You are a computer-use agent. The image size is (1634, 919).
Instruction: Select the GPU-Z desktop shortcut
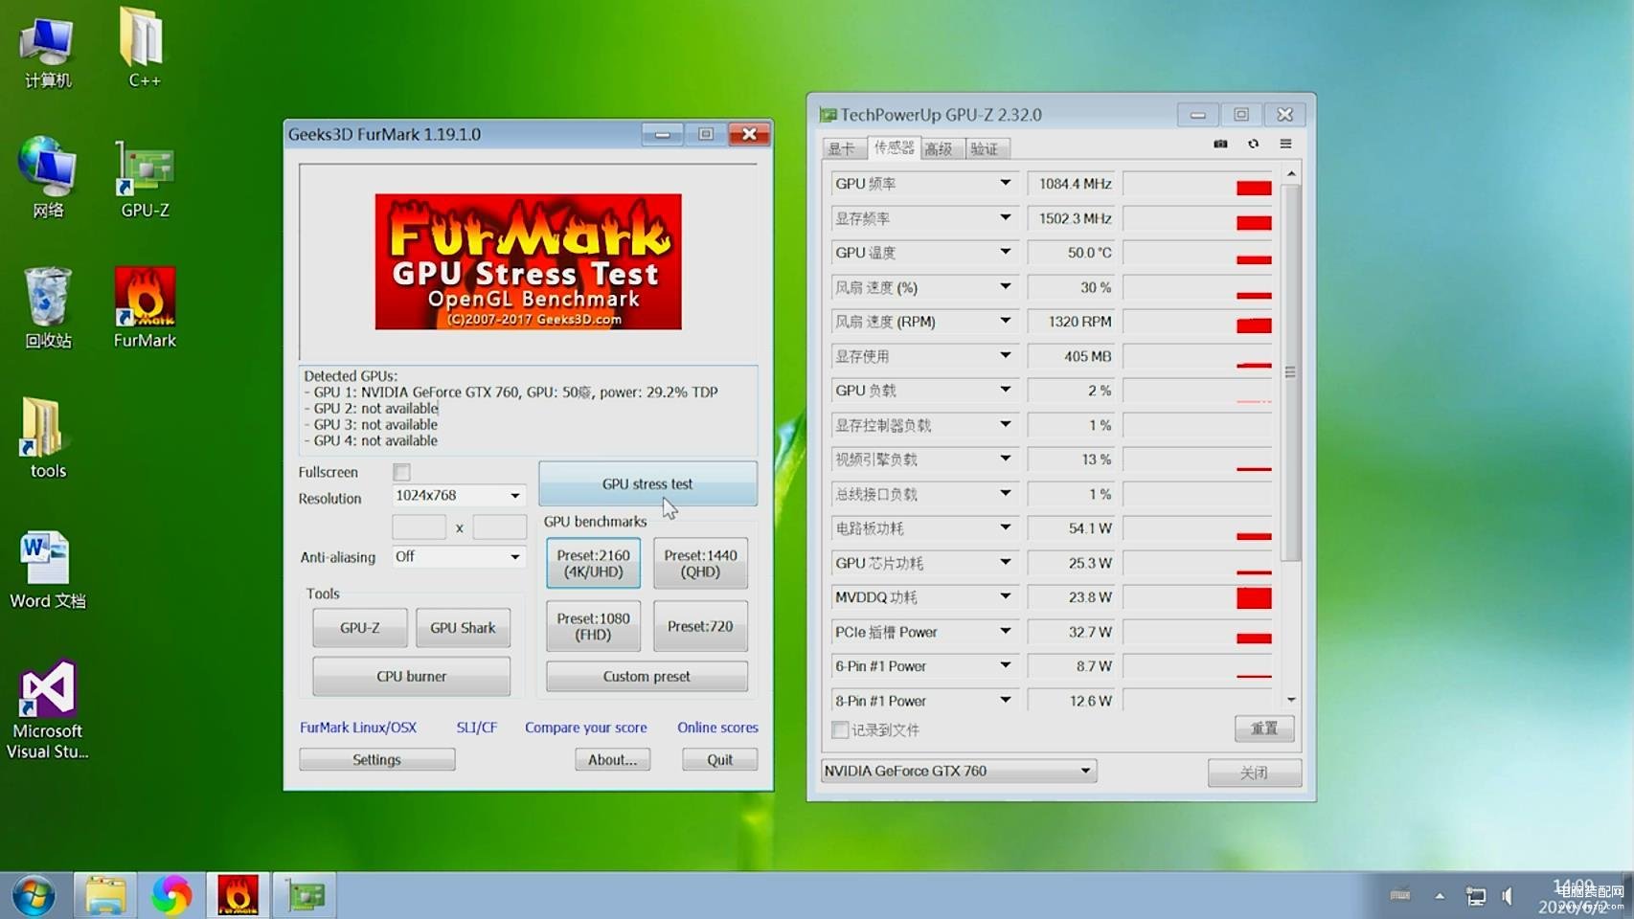pos(145,180)
